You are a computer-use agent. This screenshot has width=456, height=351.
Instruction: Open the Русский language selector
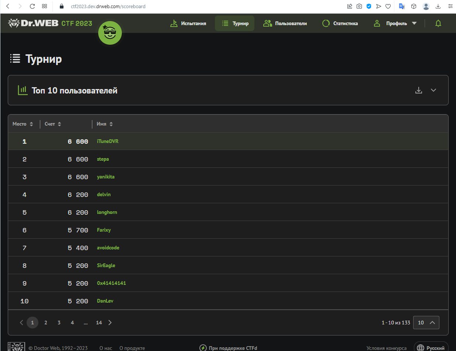(x=431, y=347)
